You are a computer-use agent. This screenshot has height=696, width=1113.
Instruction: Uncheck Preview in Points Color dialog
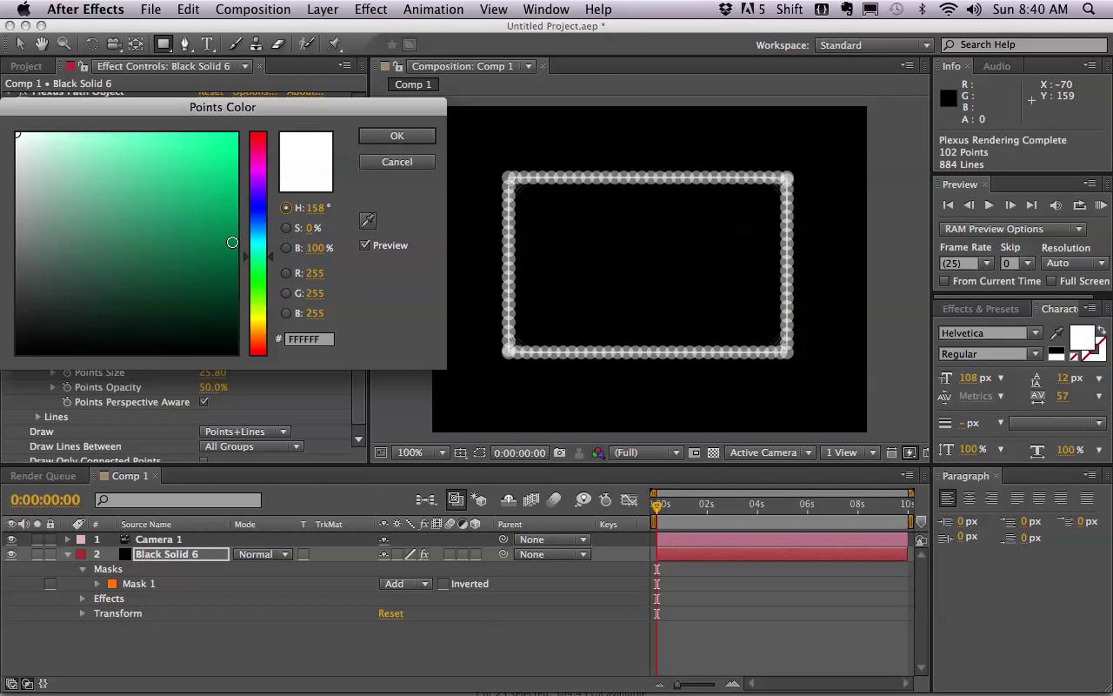coord(365,245)
